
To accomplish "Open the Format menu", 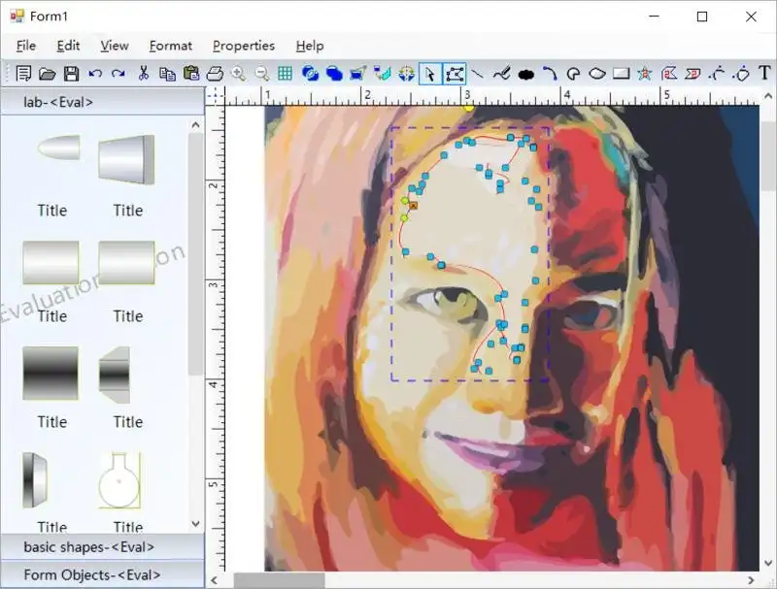I will pos(171,46).
